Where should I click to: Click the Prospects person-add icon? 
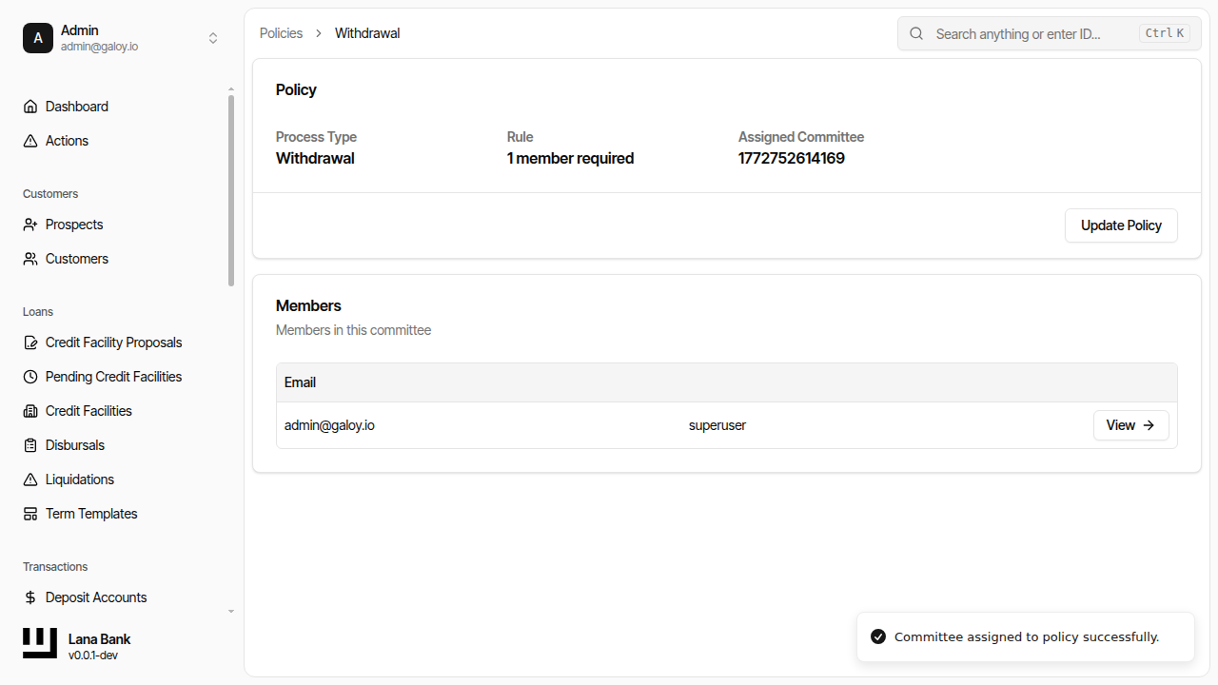pyautogui.click(x=29, y=224)
